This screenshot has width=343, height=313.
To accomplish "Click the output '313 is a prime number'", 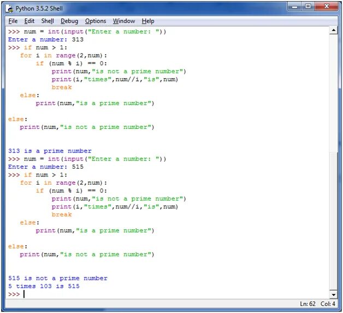I will pos(50,151).
